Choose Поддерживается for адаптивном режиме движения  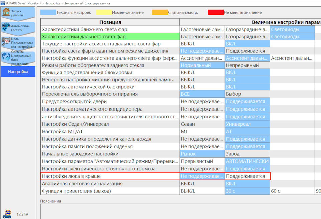point(247,51)
